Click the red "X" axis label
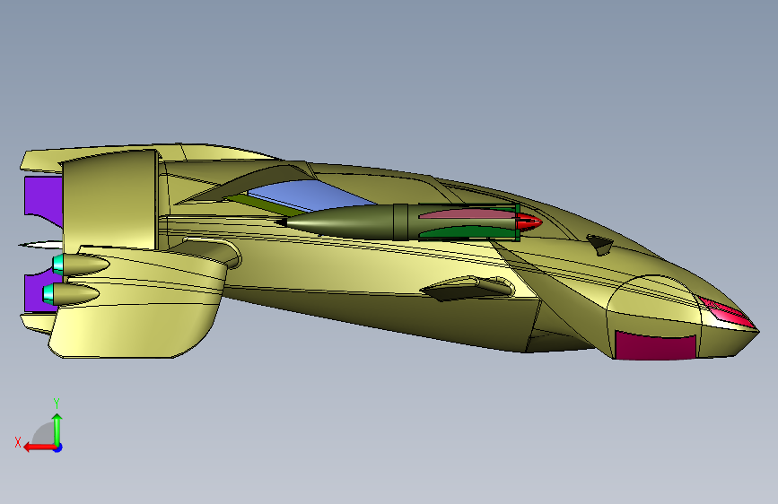 coord(18,442)
